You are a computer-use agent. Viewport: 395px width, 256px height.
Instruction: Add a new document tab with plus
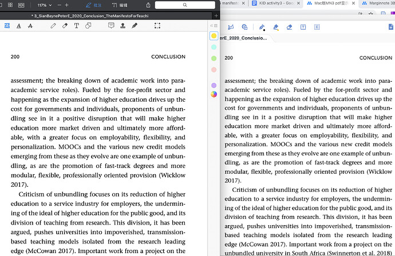click(216, 16)
